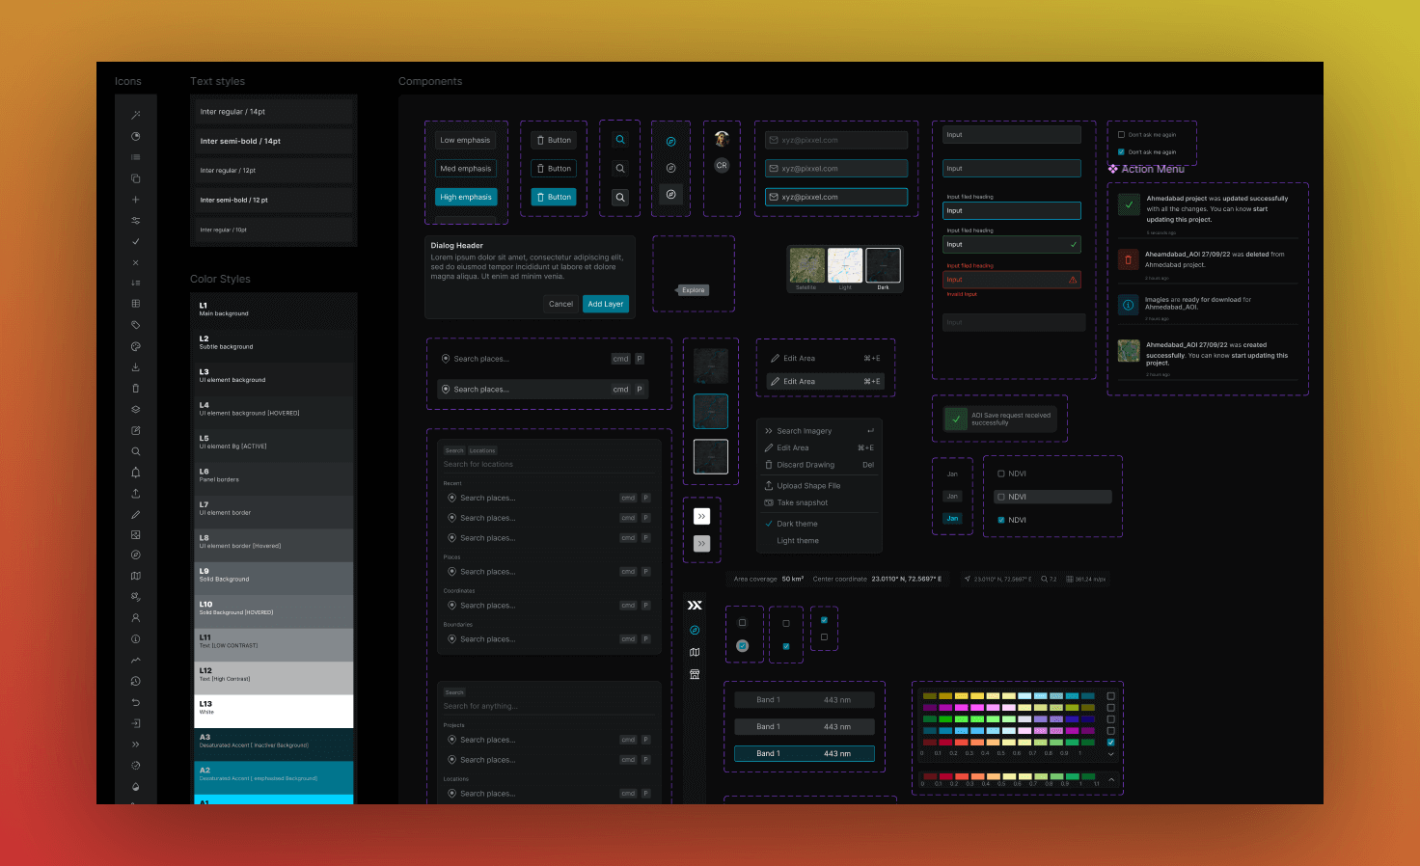The image size is (1420, 866).
Task: Open the highlighted Band 1 443 nm selector
Action: [x=804, y=754]
